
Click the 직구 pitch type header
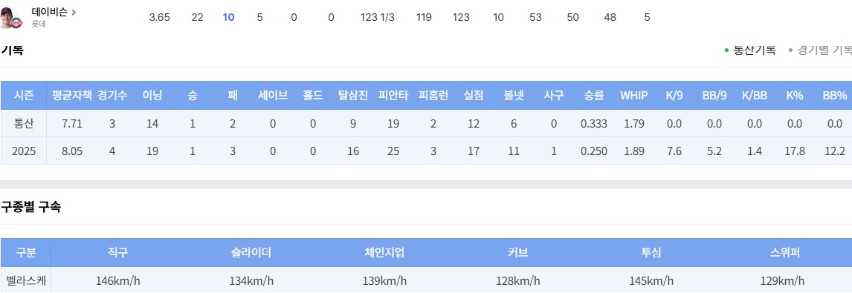118,252
